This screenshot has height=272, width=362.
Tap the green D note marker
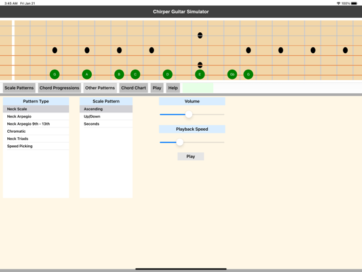point(168,74)
